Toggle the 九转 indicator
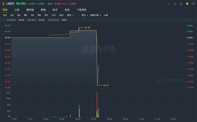The width and height of the screenshot is (197, 122). [106, 15]
